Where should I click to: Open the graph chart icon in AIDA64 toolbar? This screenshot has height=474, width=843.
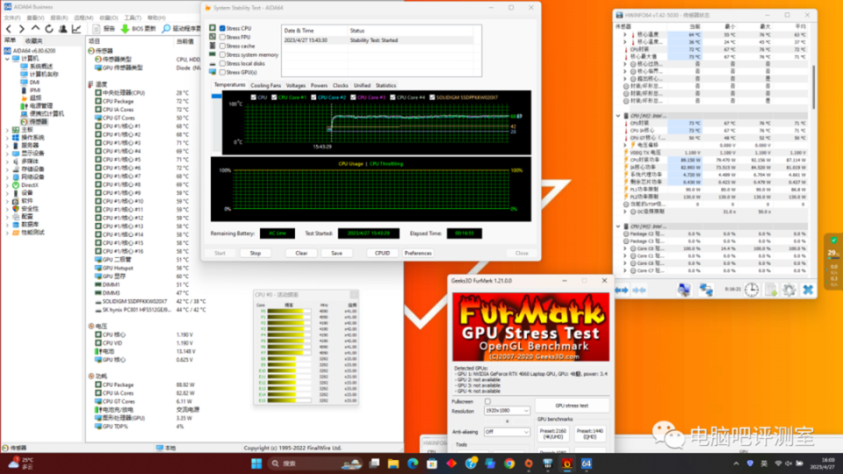point(76,29)
